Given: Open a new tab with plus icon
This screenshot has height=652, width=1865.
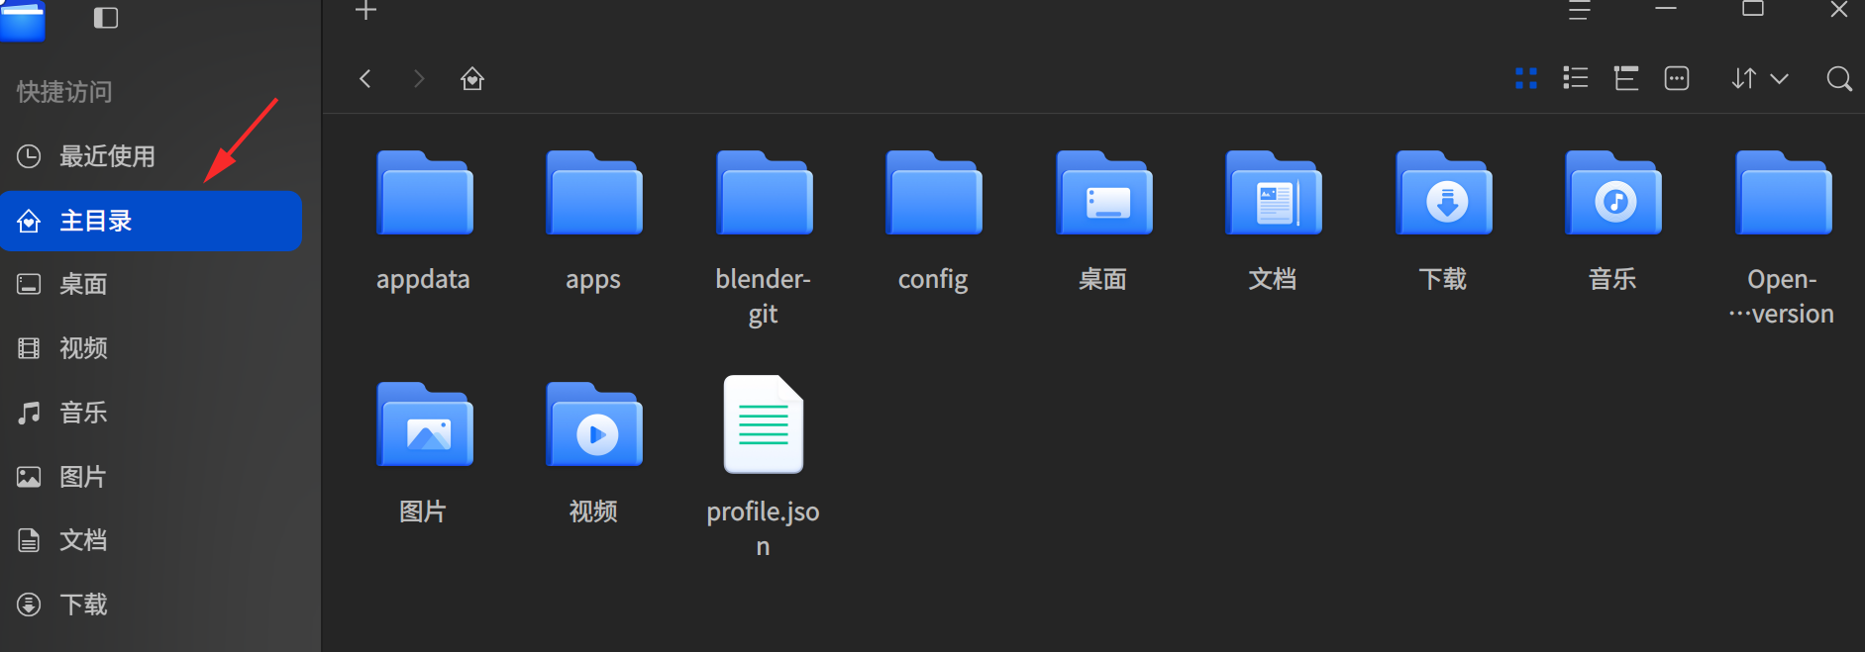Looking at the screenshot, I should tap(366, 11).
